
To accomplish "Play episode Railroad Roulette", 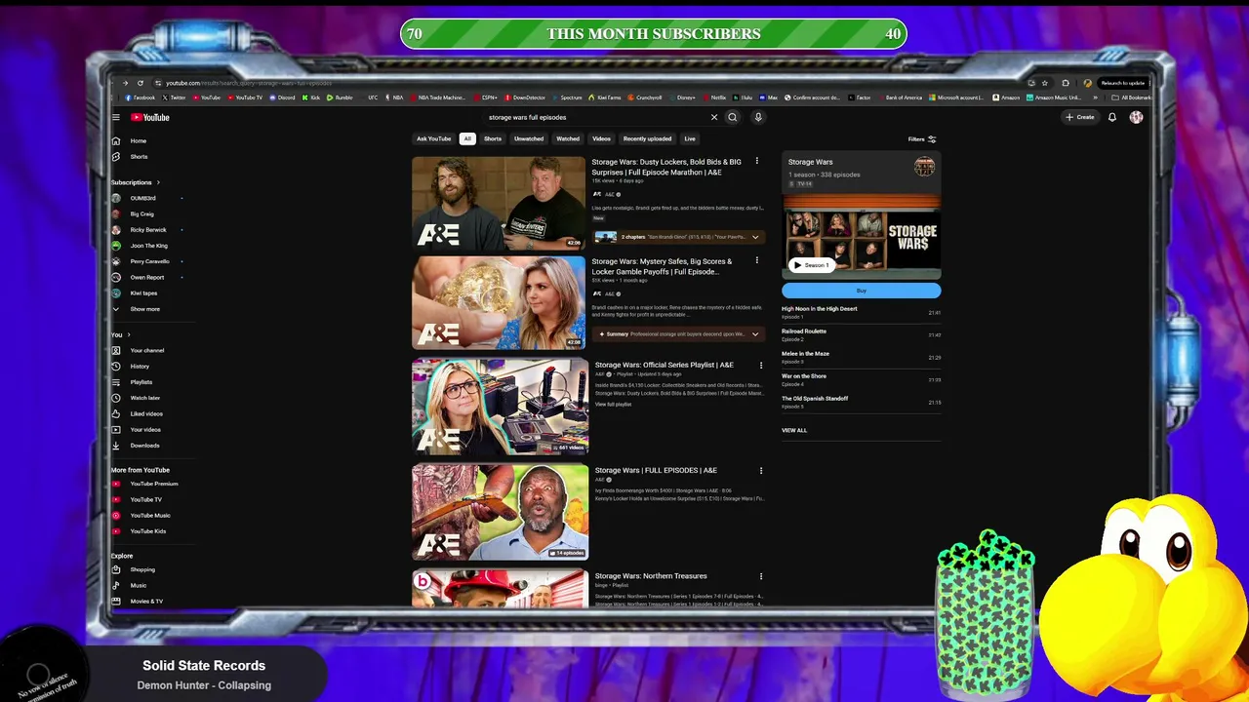I will coord(804,331).
